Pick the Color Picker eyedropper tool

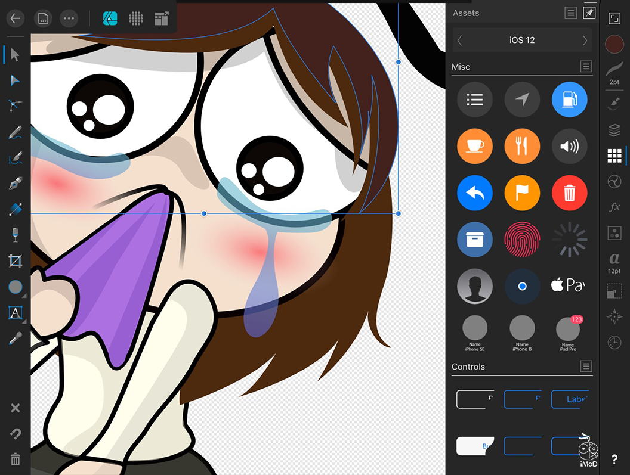[15, 339]
